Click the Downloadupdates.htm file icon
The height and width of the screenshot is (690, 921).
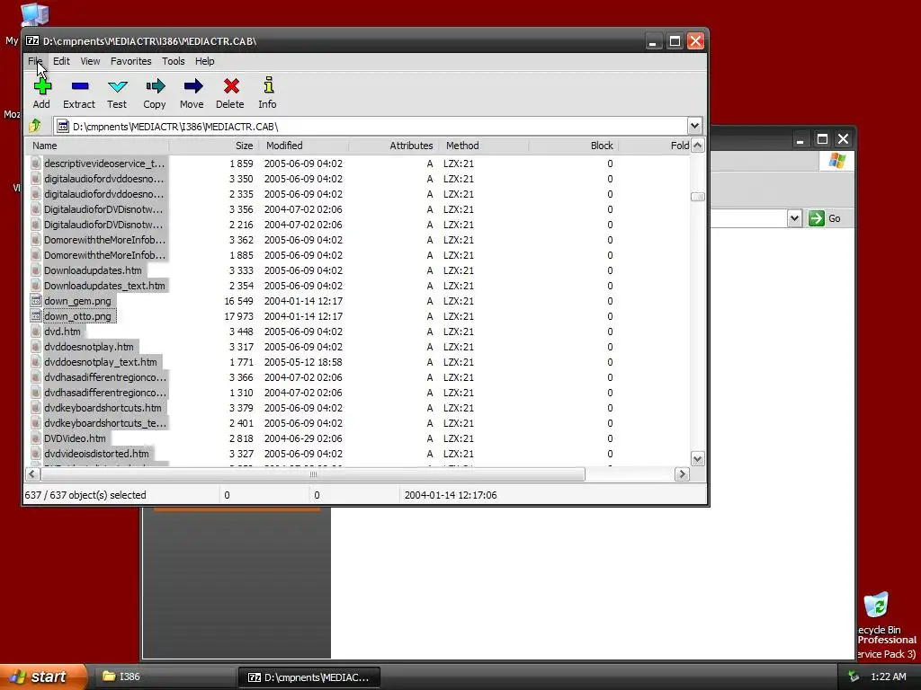pos(36,270)
